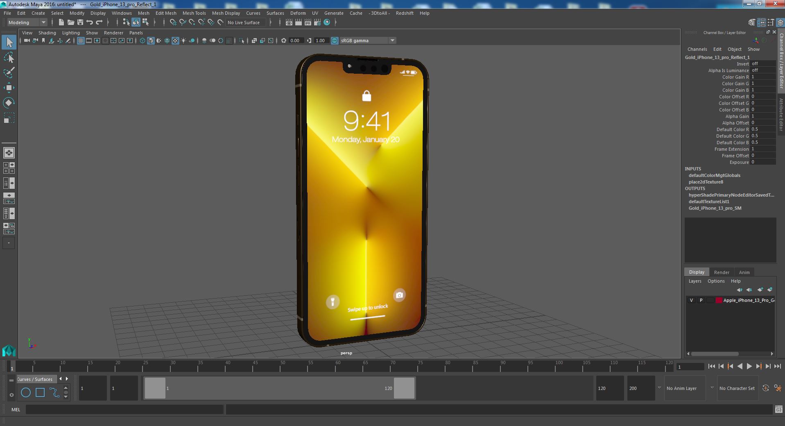This screenshot has height=426, width=785.
Task: Toggle wireframe shading in viewport
Action: coord(143,41)
